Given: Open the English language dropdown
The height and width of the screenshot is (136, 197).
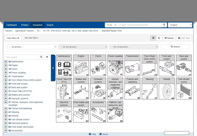Looking at the screenshot, I should point(180,25).
